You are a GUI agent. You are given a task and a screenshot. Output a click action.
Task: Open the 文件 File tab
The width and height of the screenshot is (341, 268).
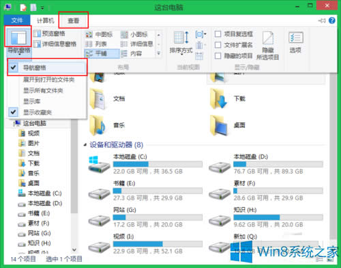click(x=17, y=21)
